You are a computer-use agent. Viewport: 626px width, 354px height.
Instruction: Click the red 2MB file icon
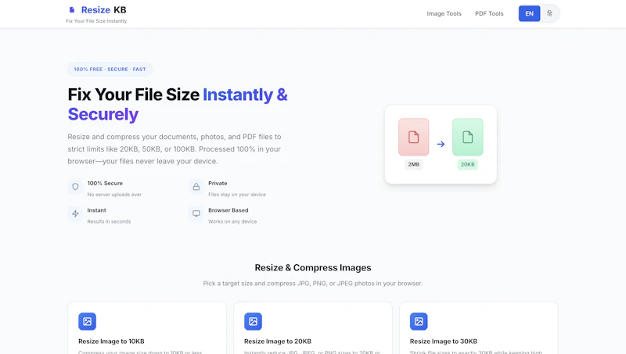414,137
